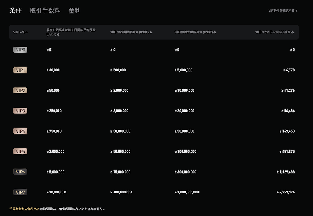Click the VIP6 level badge

[x=20, y=172]
